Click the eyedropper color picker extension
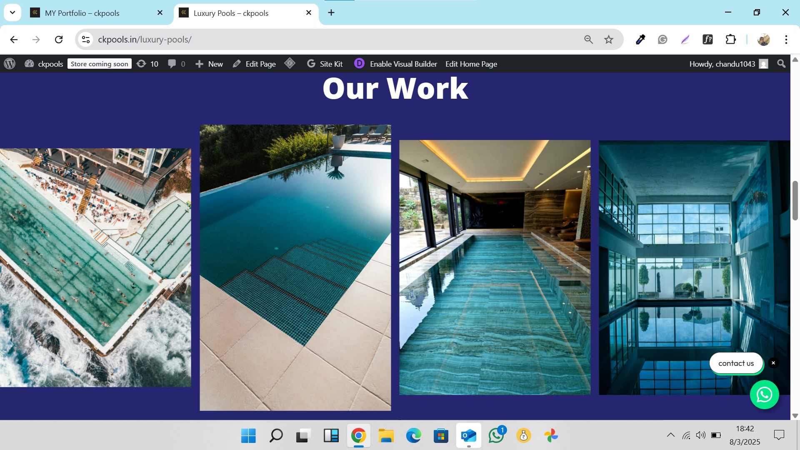The height and width of the screenshot is (450, 800). [x=640, y=40]
